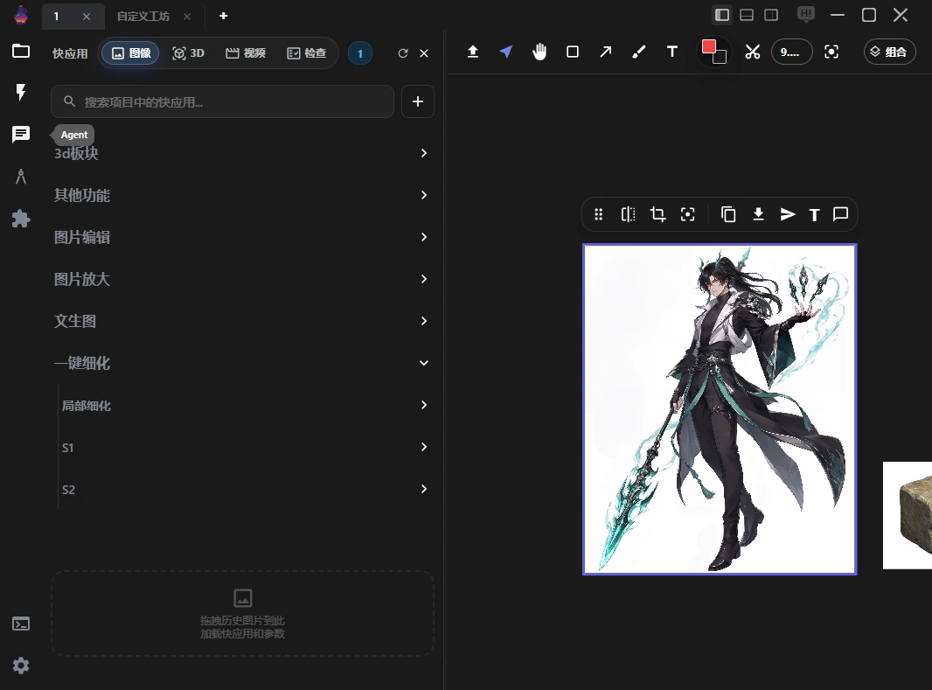Click the app logo in title bar

(21, 15)
